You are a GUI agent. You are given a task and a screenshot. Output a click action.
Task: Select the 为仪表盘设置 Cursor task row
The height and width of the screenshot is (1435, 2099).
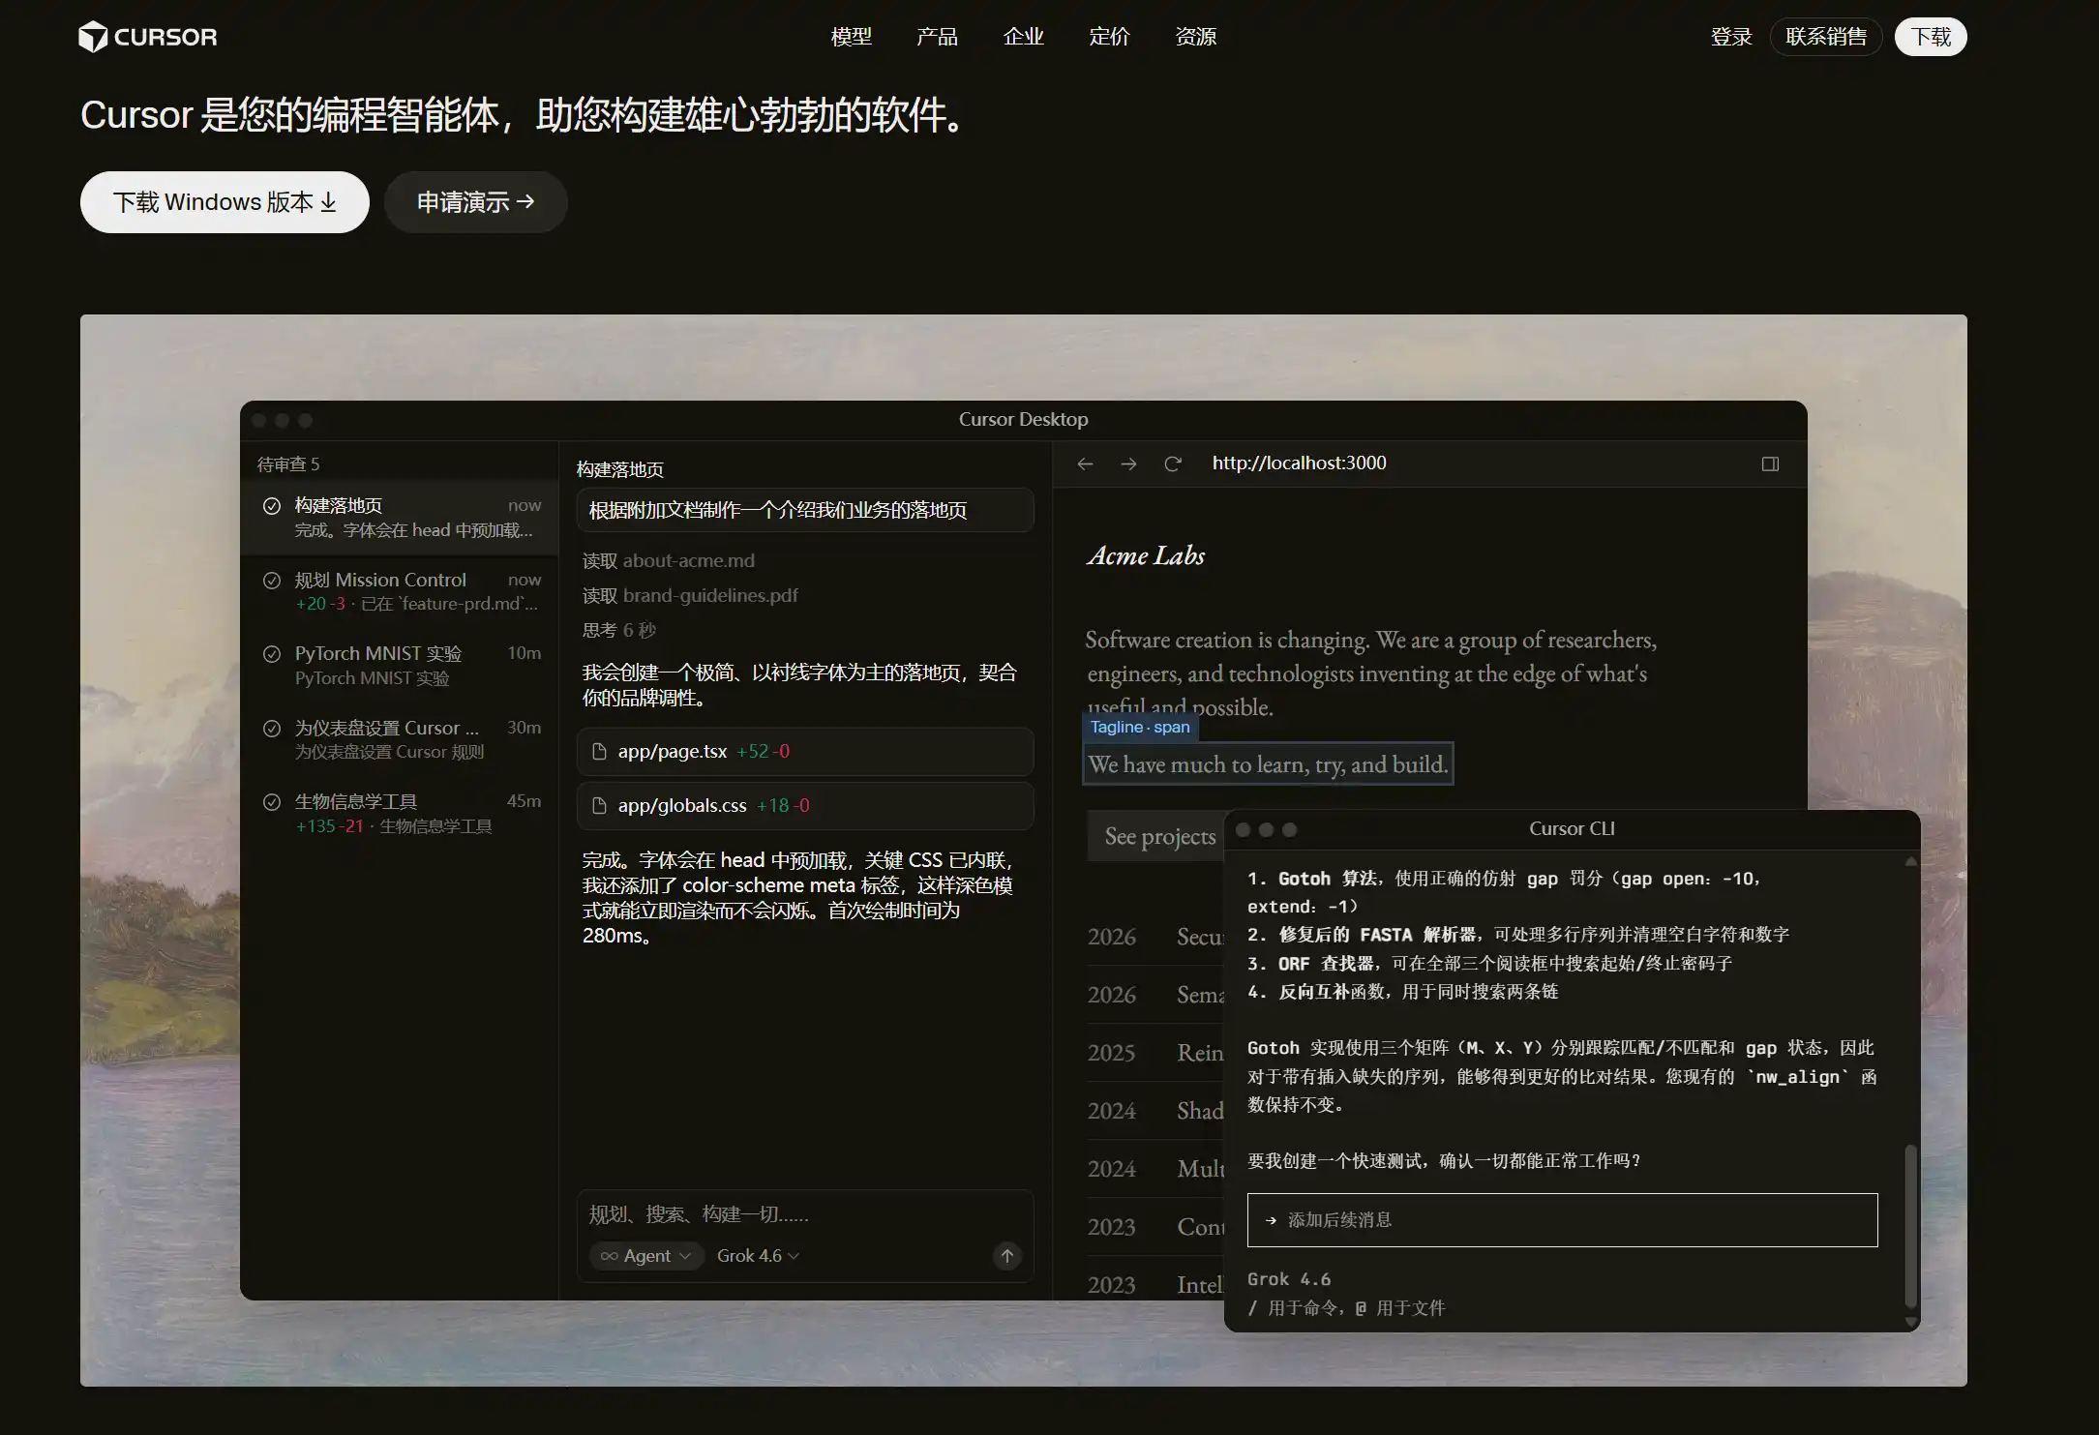pyautogui.click(x=401, y=739)
